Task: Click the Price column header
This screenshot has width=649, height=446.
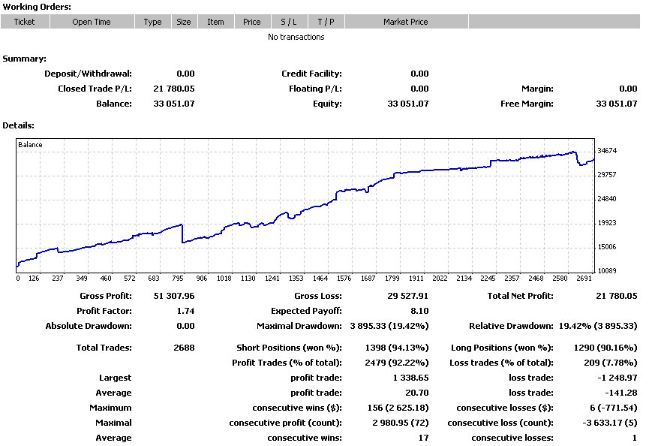Action: tap(252, 22)
